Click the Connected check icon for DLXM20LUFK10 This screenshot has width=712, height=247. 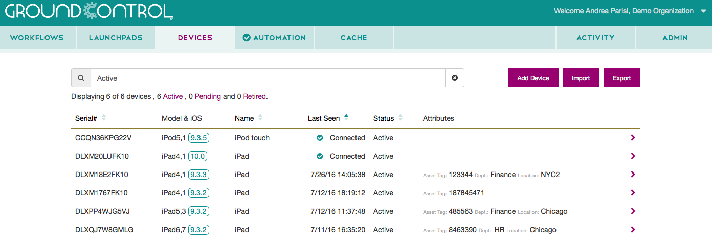(320, 156)
